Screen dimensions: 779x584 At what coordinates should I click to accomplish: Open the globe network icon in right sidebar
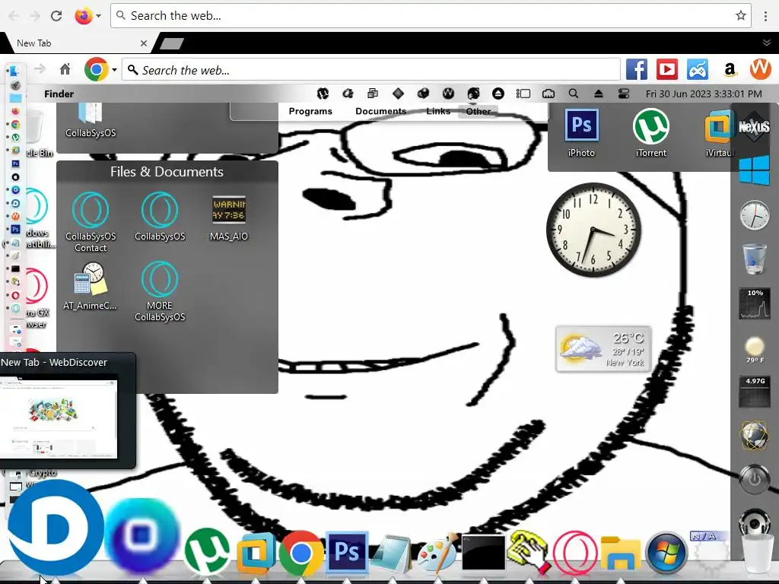[754, 436]
